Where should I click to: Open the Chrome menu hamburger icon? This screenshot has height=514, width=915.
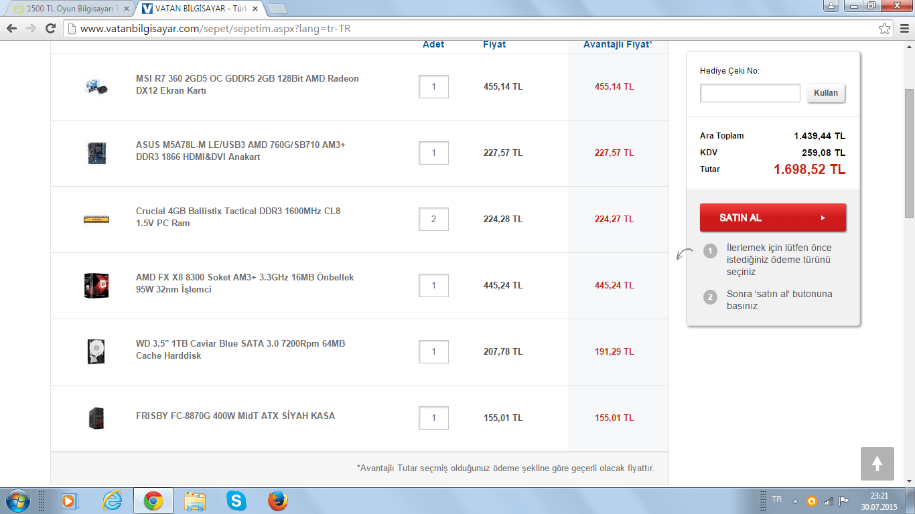pyautogui.click(x=904, y=29)
